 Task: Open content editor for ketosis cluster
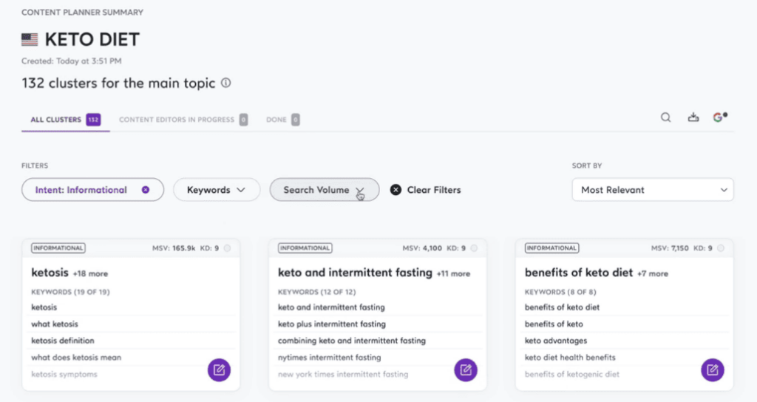click(x=219, y=370)
